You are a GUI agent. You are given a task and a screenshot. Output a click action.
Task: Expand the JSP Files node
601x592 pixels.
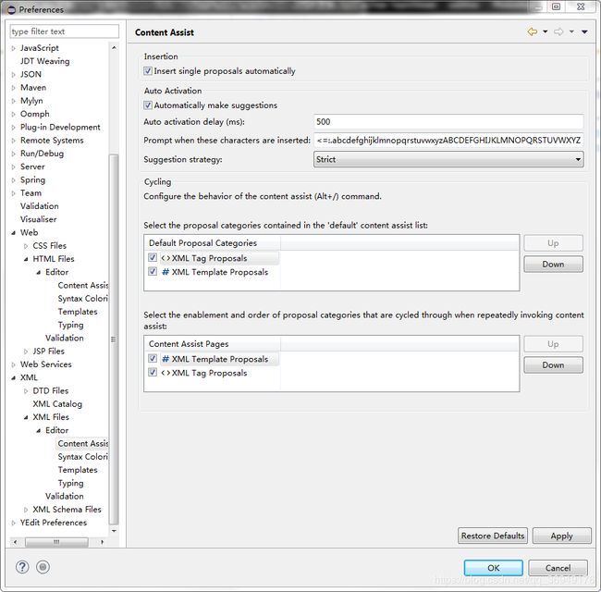pos(26,351)
